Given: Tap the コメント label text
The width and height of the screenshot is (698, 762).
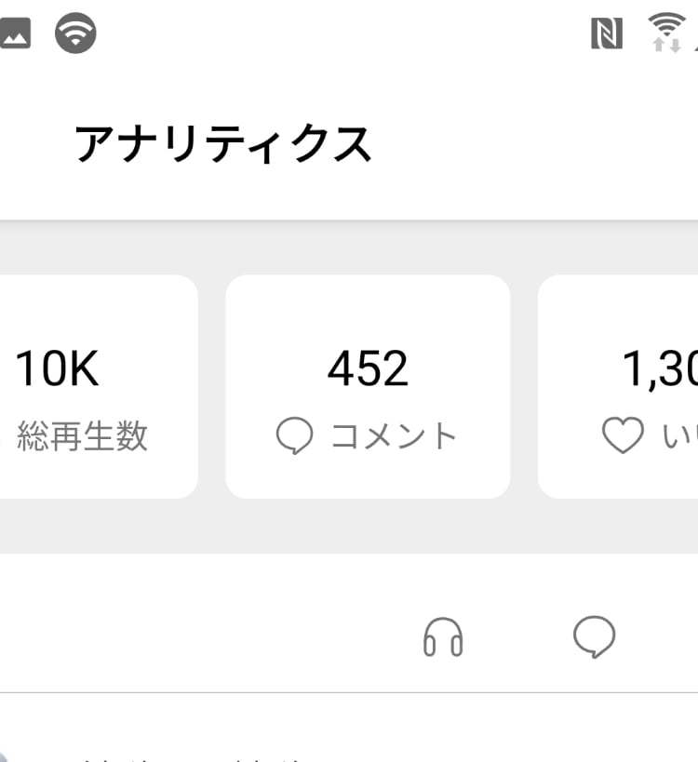Looking at the screenshot, I should (x=395, y=436).
